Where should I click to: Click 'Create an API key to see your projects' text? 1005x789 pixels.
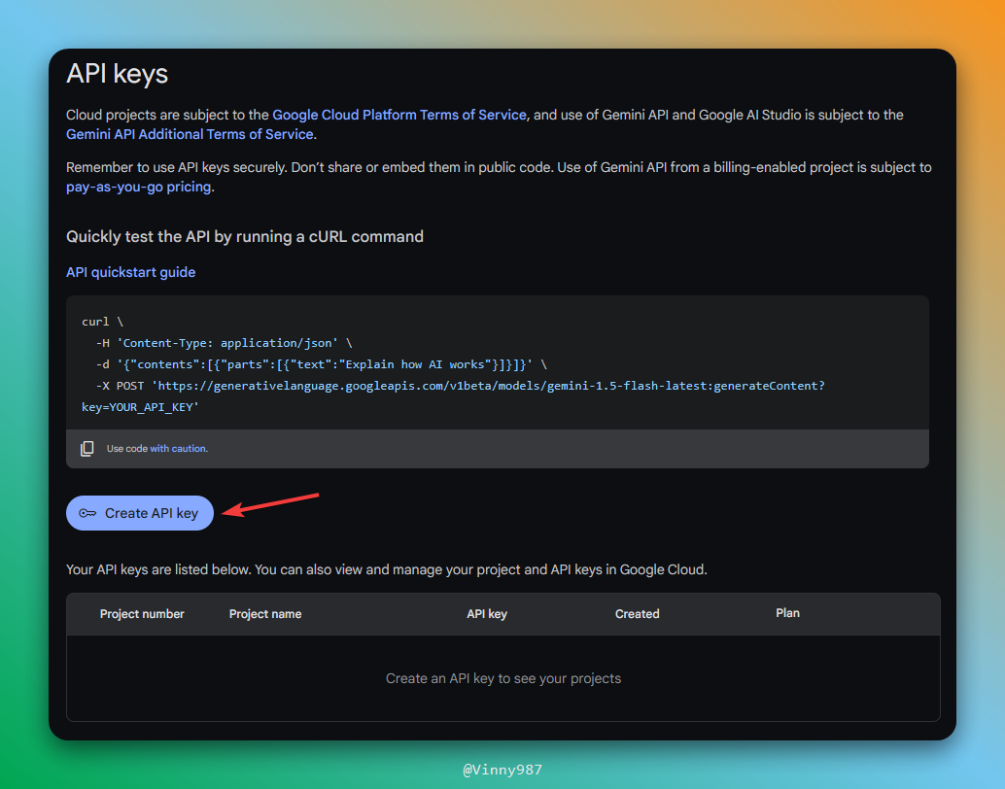pos(502,678)
